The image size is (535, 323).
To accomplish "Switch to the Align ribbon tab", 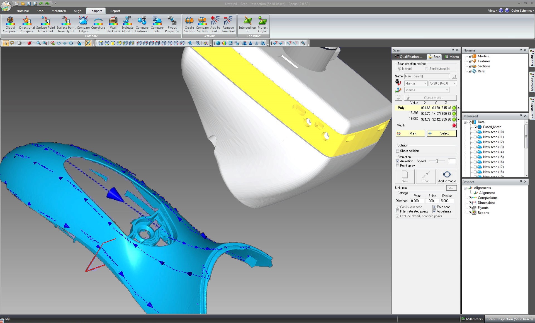I will [x=77, y=11].
